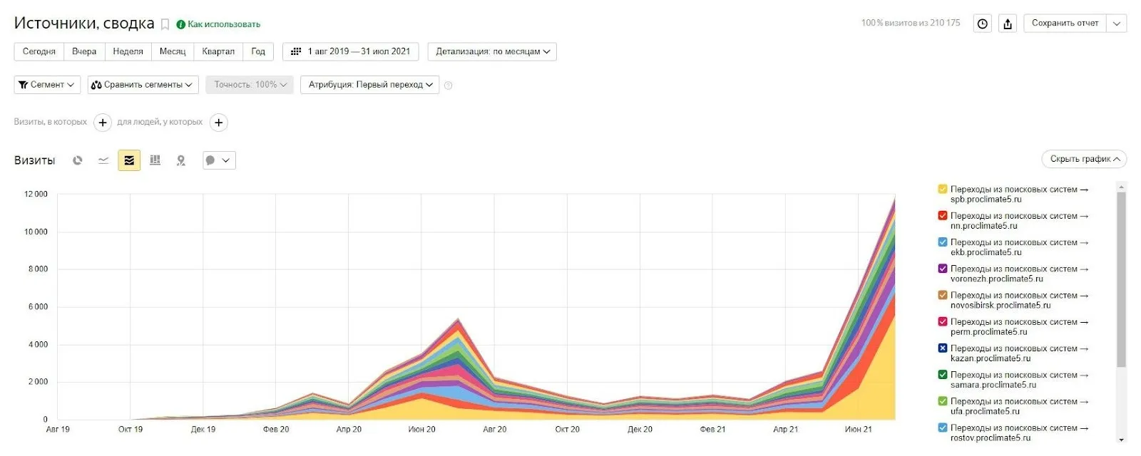Open the chart annotations comment dropdown
The image size is (1141, 456).
click(218, 160)
